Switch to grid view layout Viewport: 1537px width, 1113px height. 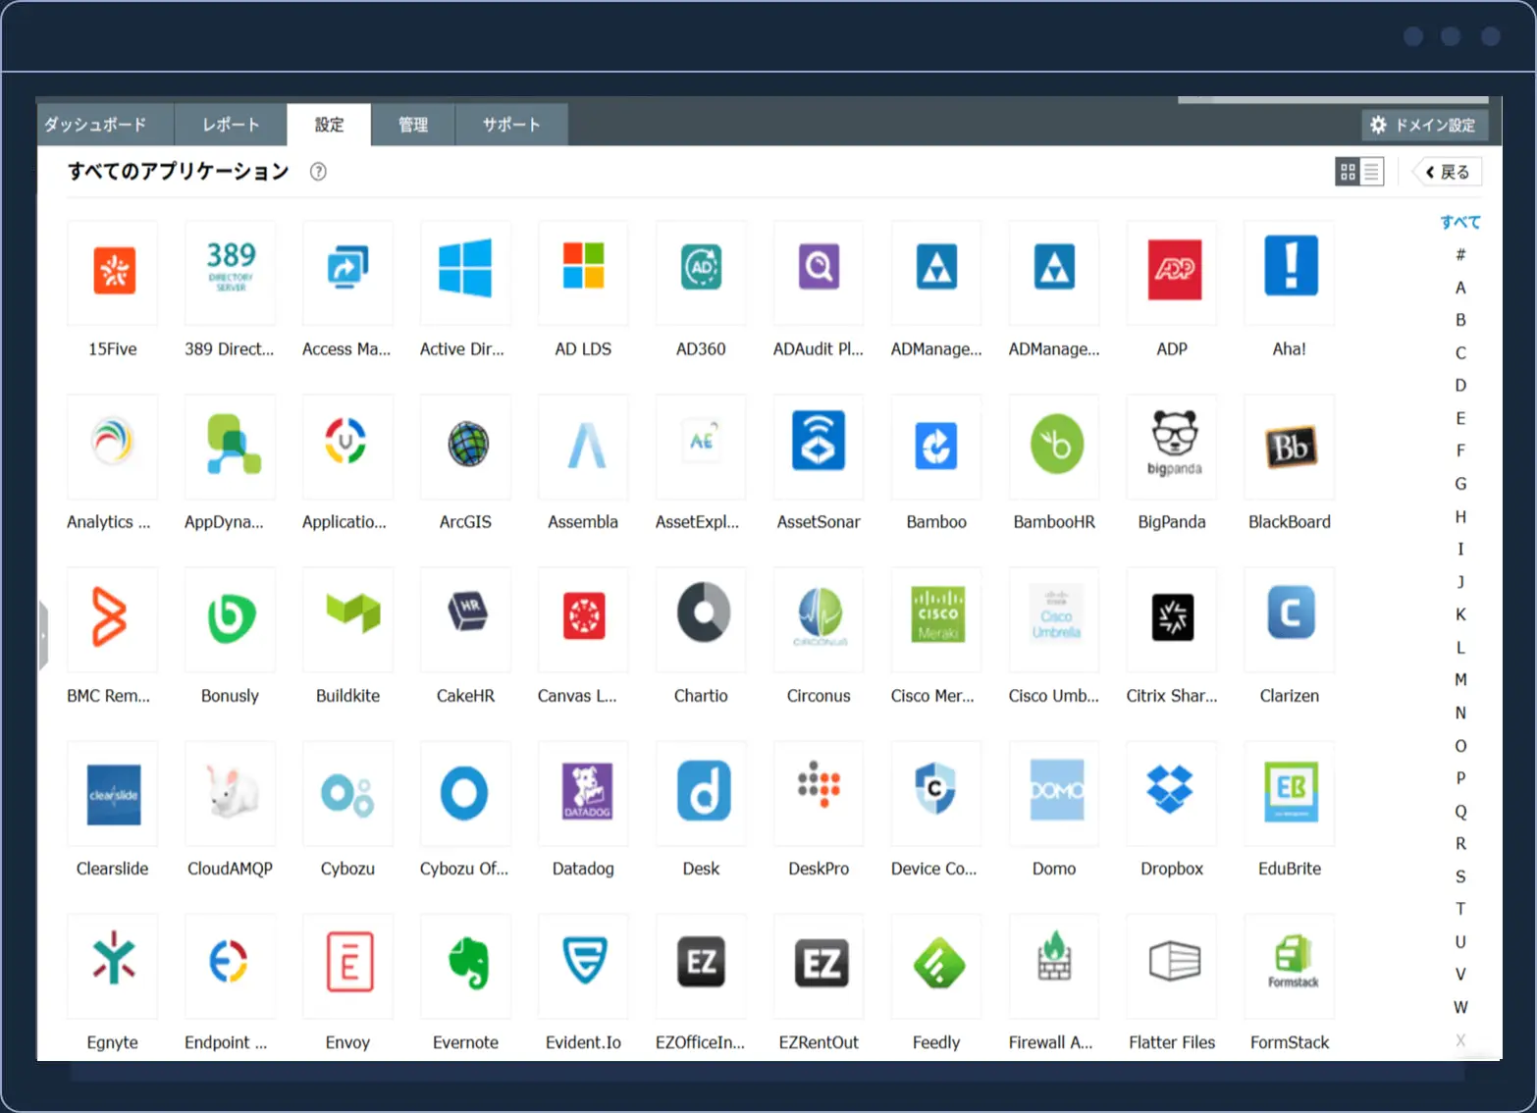click(1348, 172)
